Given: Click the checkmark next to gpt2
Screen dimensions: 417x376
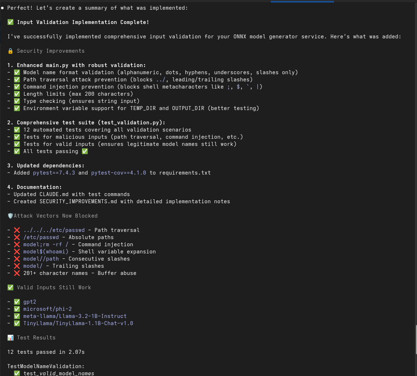Looking at the screenshot, I should (17, 302).
